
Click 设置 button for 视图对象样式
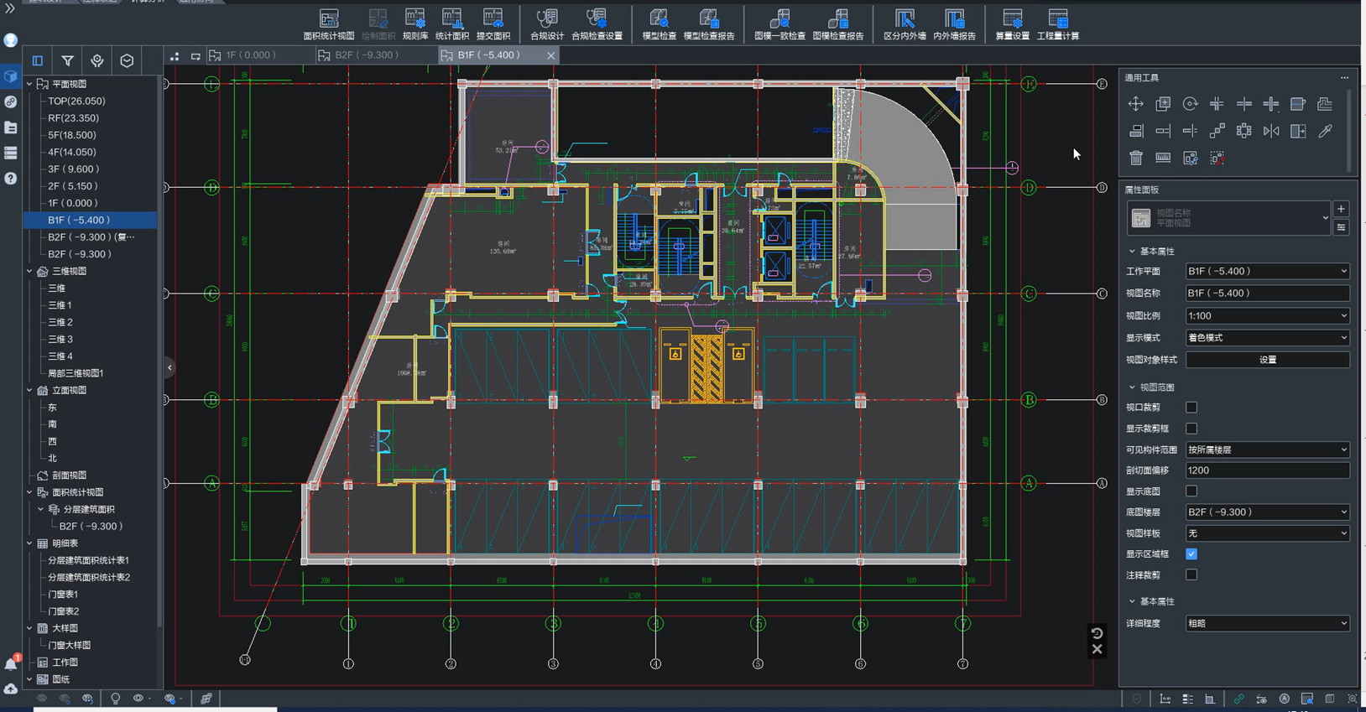tap(1267, 360)
